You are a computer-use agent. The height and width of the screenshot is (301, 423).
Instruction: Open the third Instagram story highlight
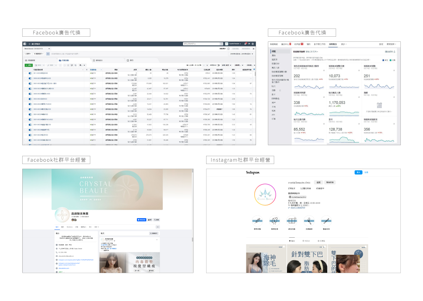pyautogui.click(x=292, y=221)
